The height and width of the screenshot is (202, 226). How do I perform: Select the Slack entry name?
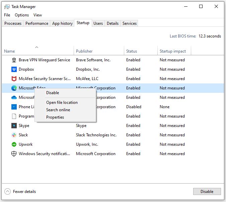coord(23,135)
